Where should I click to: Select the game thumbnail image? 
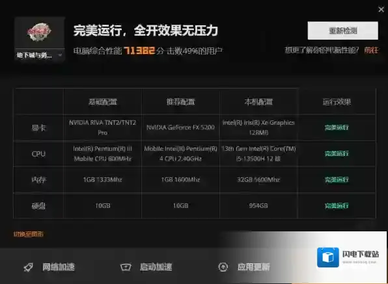(x=39, y=32)
